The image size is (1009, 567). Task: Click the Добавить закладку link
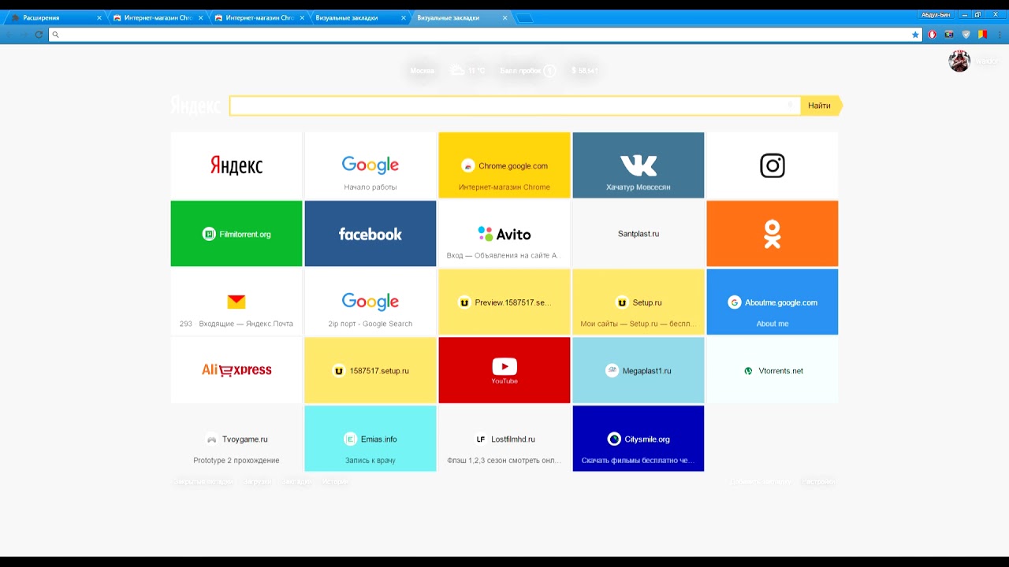(760, 481)
